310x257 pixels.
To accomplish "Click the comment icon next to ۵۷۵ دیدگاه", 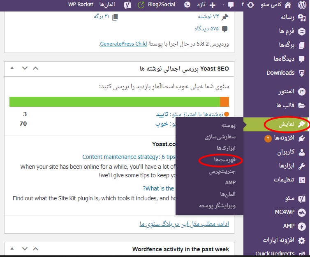I will click(224, 29).
